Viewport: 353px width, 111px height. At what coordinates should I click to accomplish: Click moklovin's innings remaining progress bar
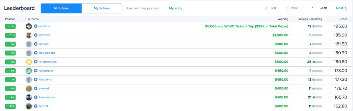pyautogui.click(x=317, y=26)
